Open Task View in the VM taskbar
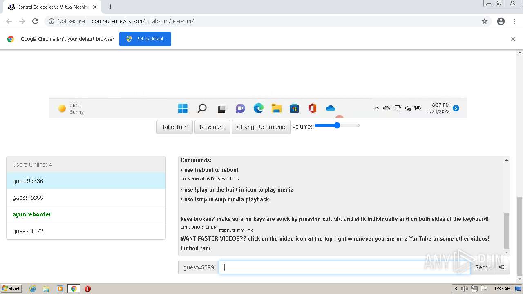This screenshot has height=294, width=523. (221, 109)
